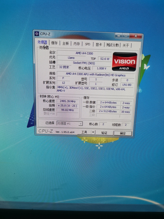Click the AMD Vision logo

125,62
